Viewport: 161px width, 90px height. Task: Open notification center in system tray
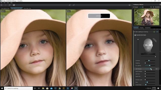[x=158, y=88]
